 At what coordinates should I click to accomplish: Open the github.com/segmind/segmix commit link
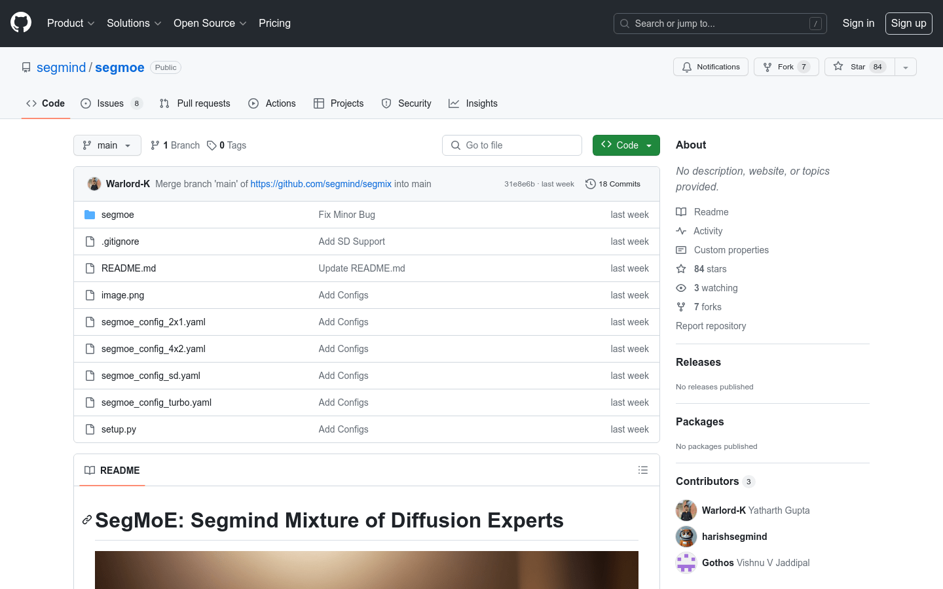pos(321,184)
